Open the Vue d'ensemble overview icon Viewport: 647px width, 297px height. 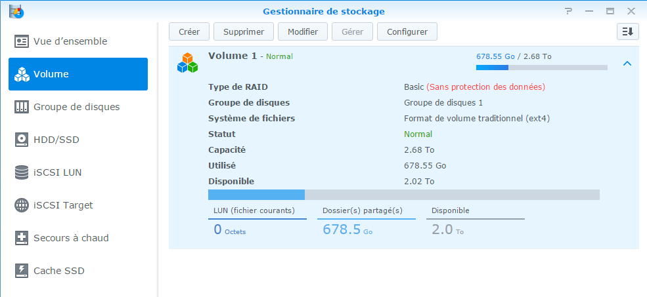click(x=22, y=41)
